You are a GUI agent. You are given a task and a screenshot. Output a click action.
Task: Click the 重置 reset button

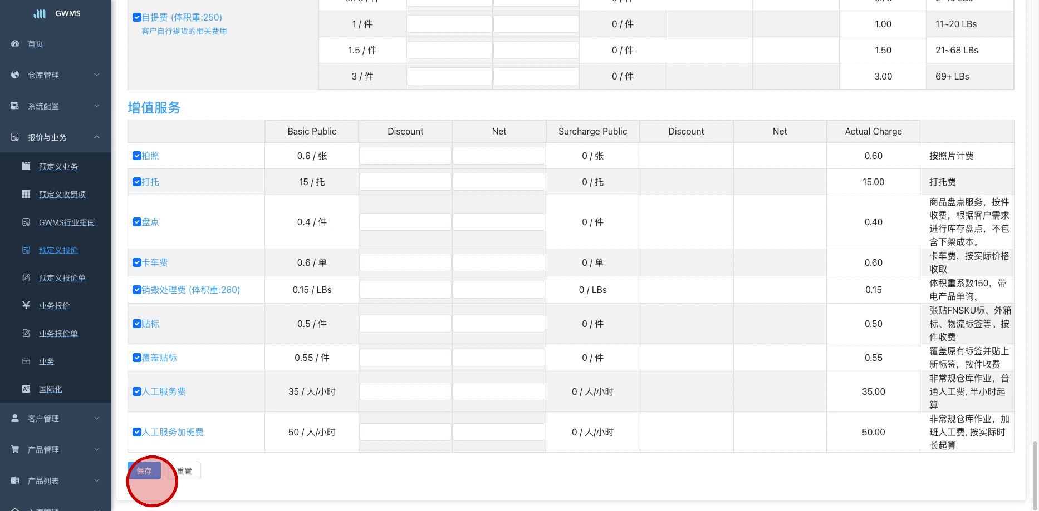pyautogui.click(x=185, y=471)
